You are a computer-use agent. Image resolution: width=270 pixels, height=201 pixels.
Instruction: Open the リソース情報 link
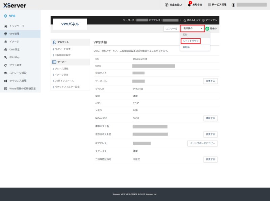click(61, 69)
